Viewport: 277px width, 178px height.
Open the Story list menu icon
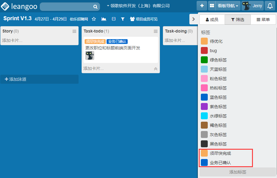coord(74,31)
